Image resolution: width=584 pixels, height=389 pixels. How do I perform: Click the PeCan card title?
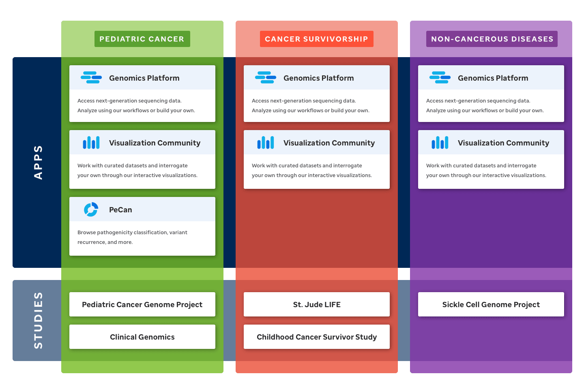[x=120, y=210]
